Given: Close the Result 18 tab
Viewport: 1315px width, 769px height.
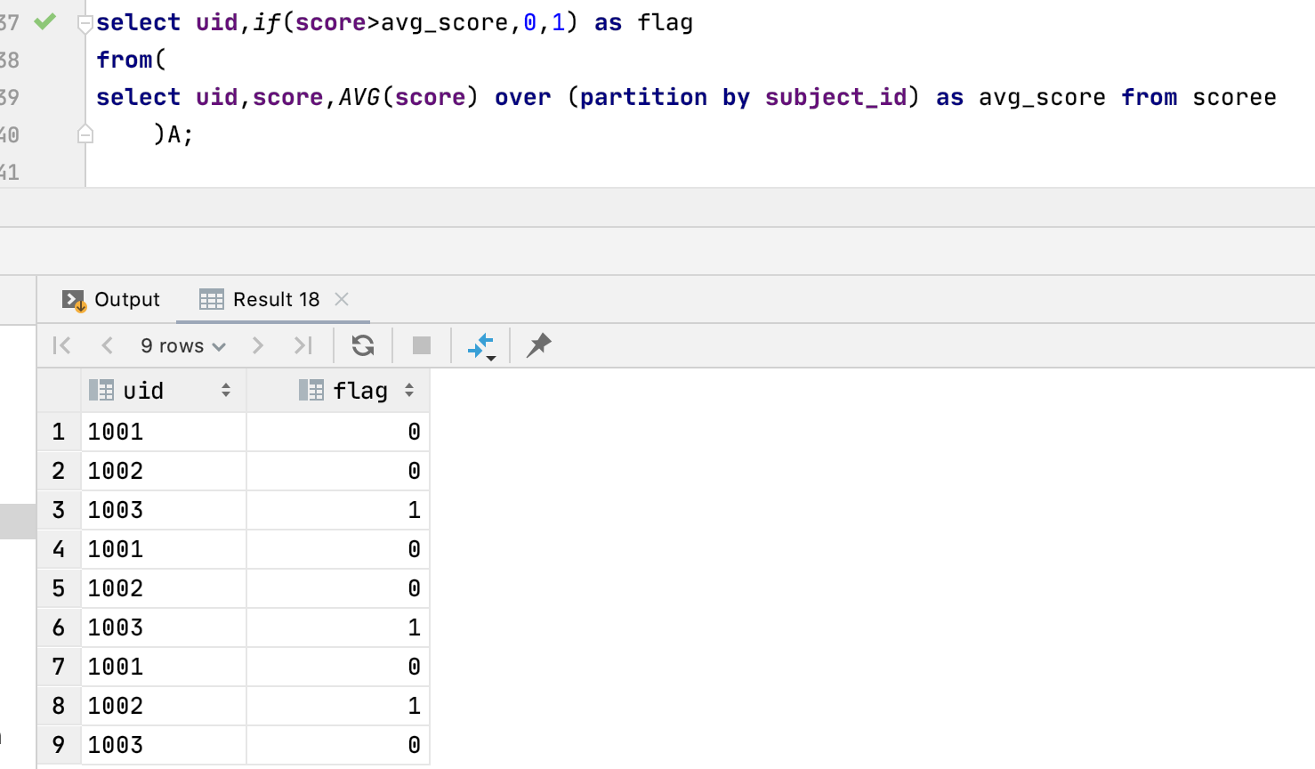Looking at the screenshot, I should click(341, 300).
